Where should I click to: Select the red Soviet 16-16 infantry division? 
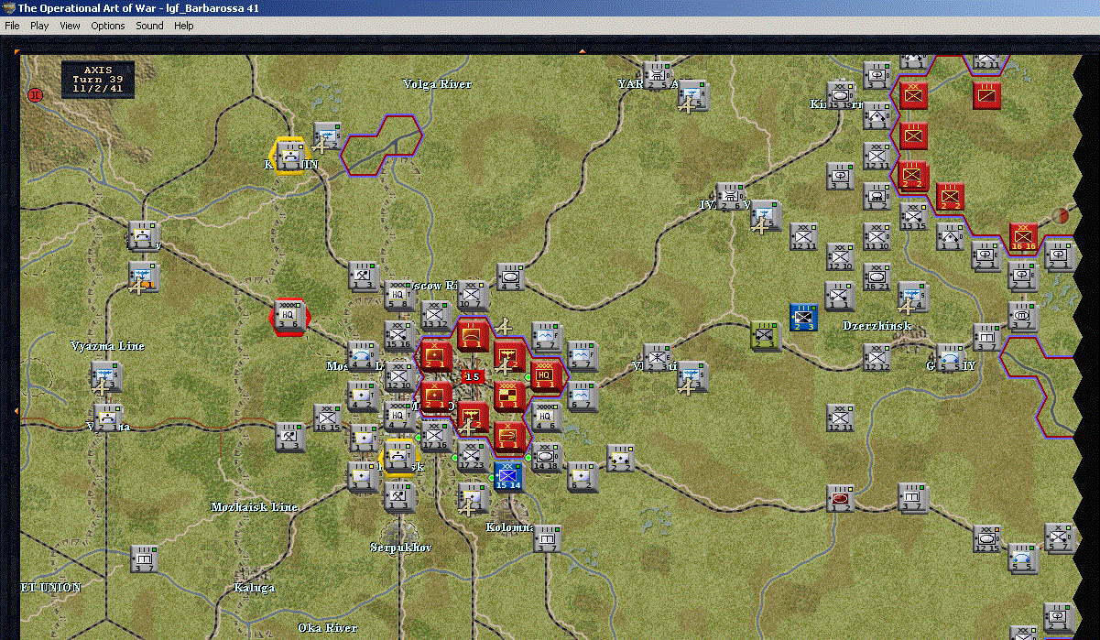point(1023,236)
